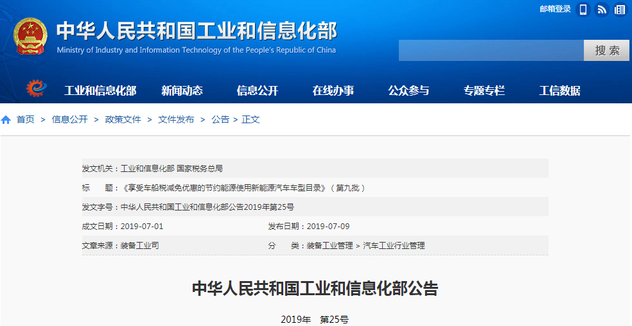Select 新闻动态 in navigation bar

[x=182, y=90]
